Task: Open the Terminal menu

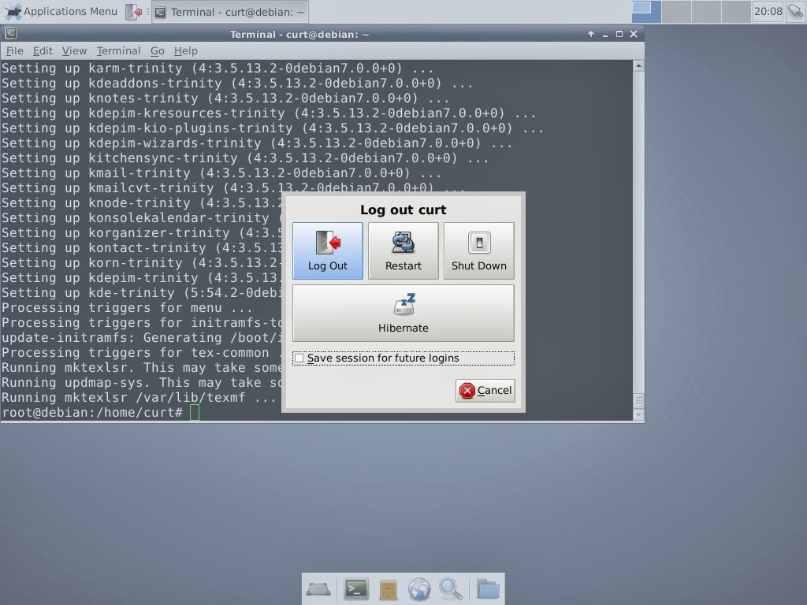Action: [118, 50]
